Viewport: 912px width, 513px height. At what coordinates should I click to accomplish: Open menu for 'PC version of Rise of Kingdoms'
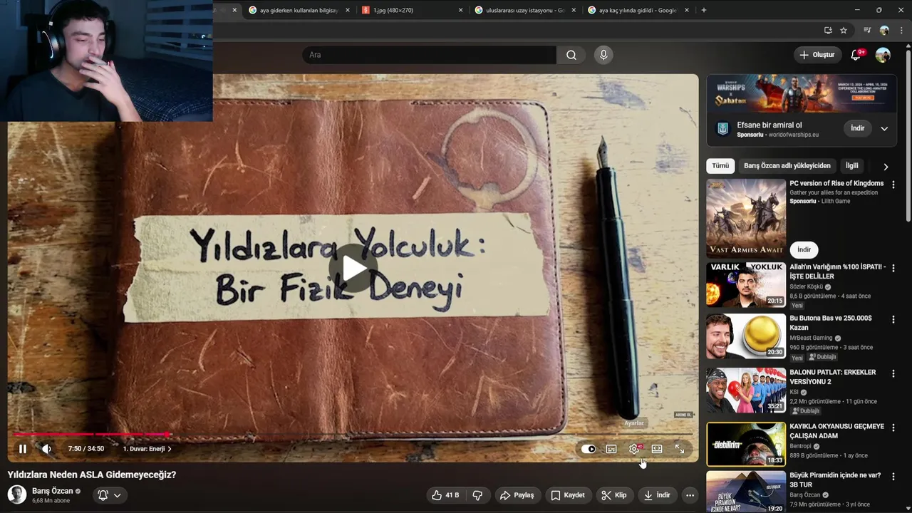893,185
